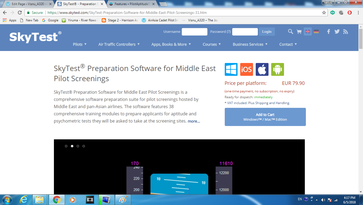Open SkyTest Facebook page icon
The height and width of the screenshot is (205, 363).
point(329,31)
